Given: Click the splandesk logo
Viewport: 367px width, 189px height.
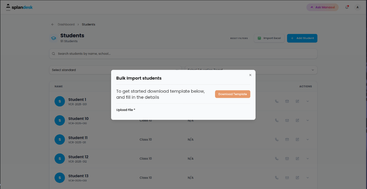Looking at the screenshot, I should [19, 7].
